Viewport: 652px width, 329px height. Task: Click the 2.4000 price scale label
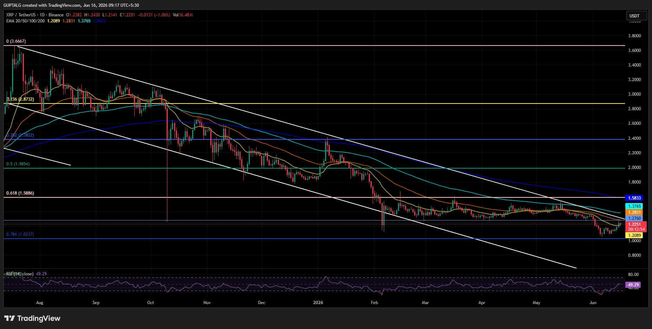click(x=635, y=138)
